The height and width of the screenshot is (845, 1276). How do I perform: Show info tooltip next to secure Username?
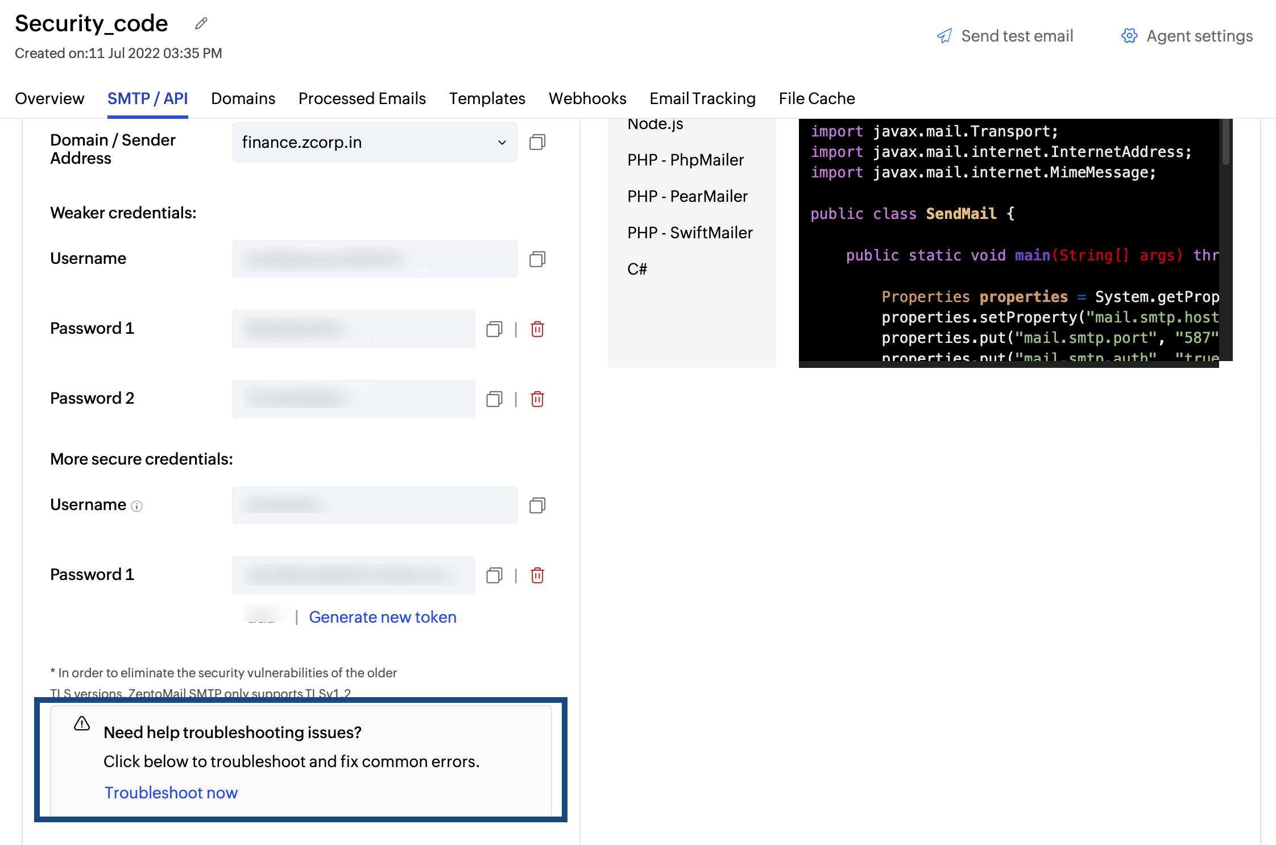click(137, 506)
